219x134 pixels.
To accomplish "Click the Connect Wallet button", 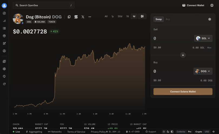I will (x=193, y=5).
